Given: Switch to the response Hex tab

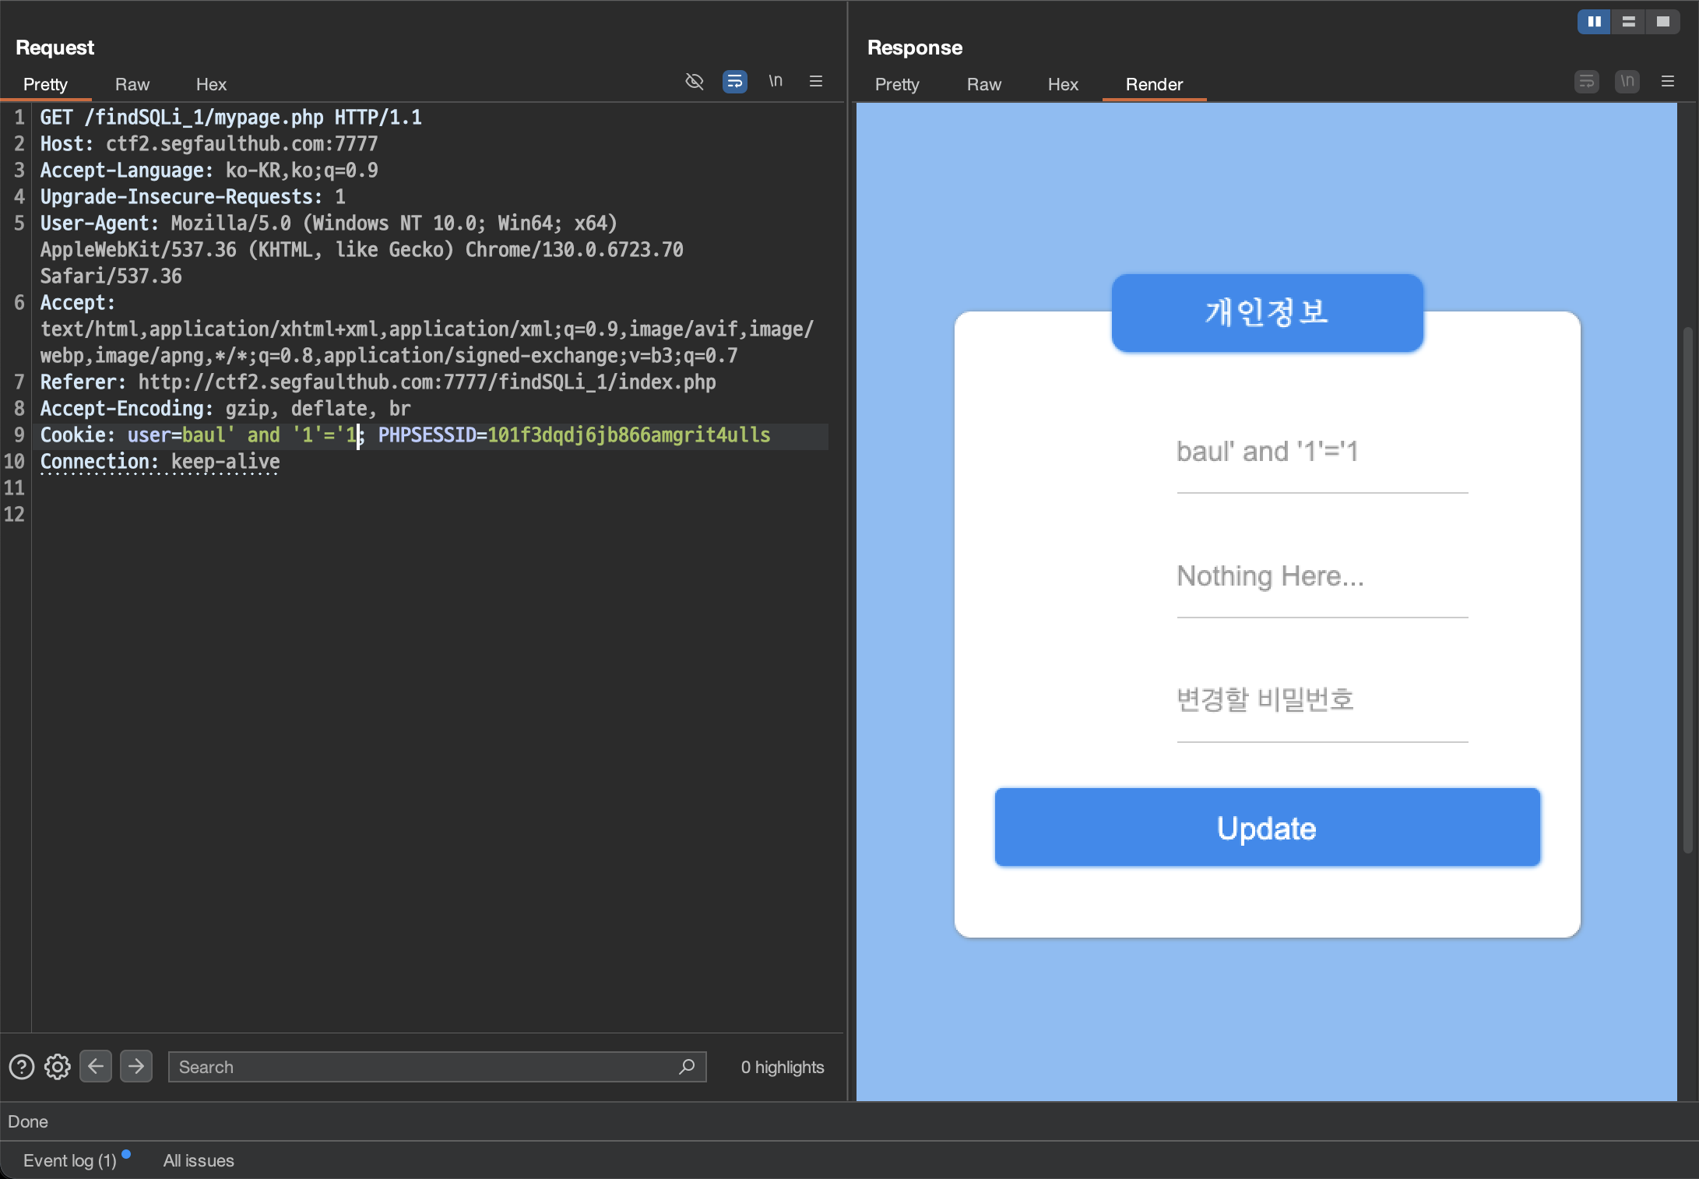Looking at the screenshot, I should click(x=1063, y=84).
